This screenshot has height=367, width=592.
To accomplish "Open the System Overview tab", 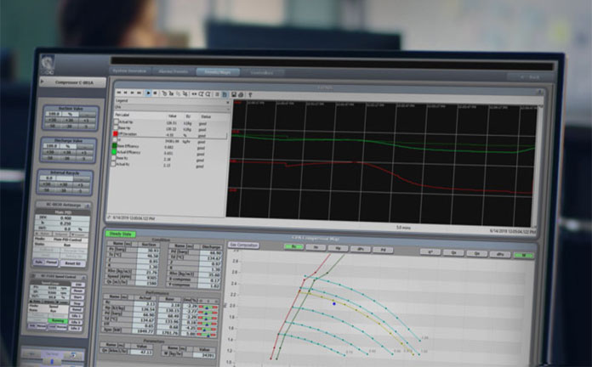I will 130,71.
